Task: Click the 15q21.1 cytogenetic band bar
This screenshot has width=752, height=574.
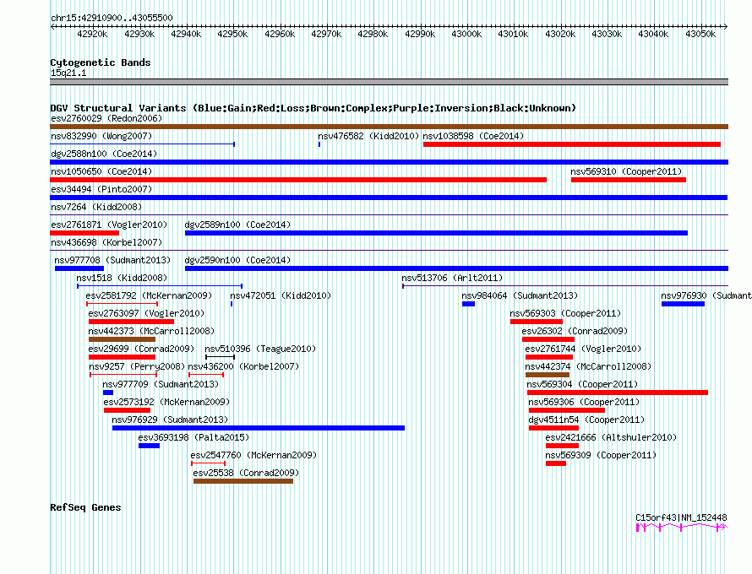Action: (x=389, y=82)
